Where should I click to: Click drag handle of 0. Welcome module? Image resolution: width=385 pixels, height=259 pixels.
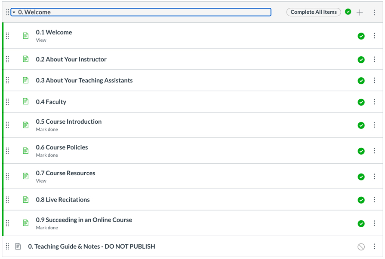coord(7,12)
